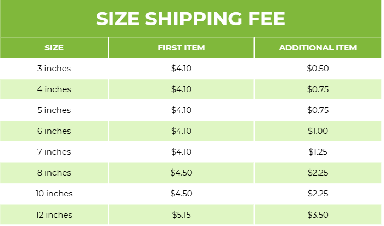Select the $5.15 first item fee

[181, 214]
